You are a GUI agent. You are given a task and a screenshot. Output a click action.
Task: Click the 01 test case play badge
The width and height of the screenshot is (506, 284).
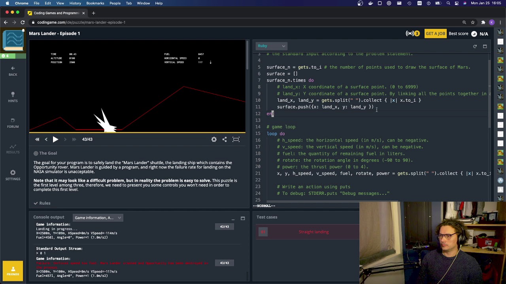263,232
